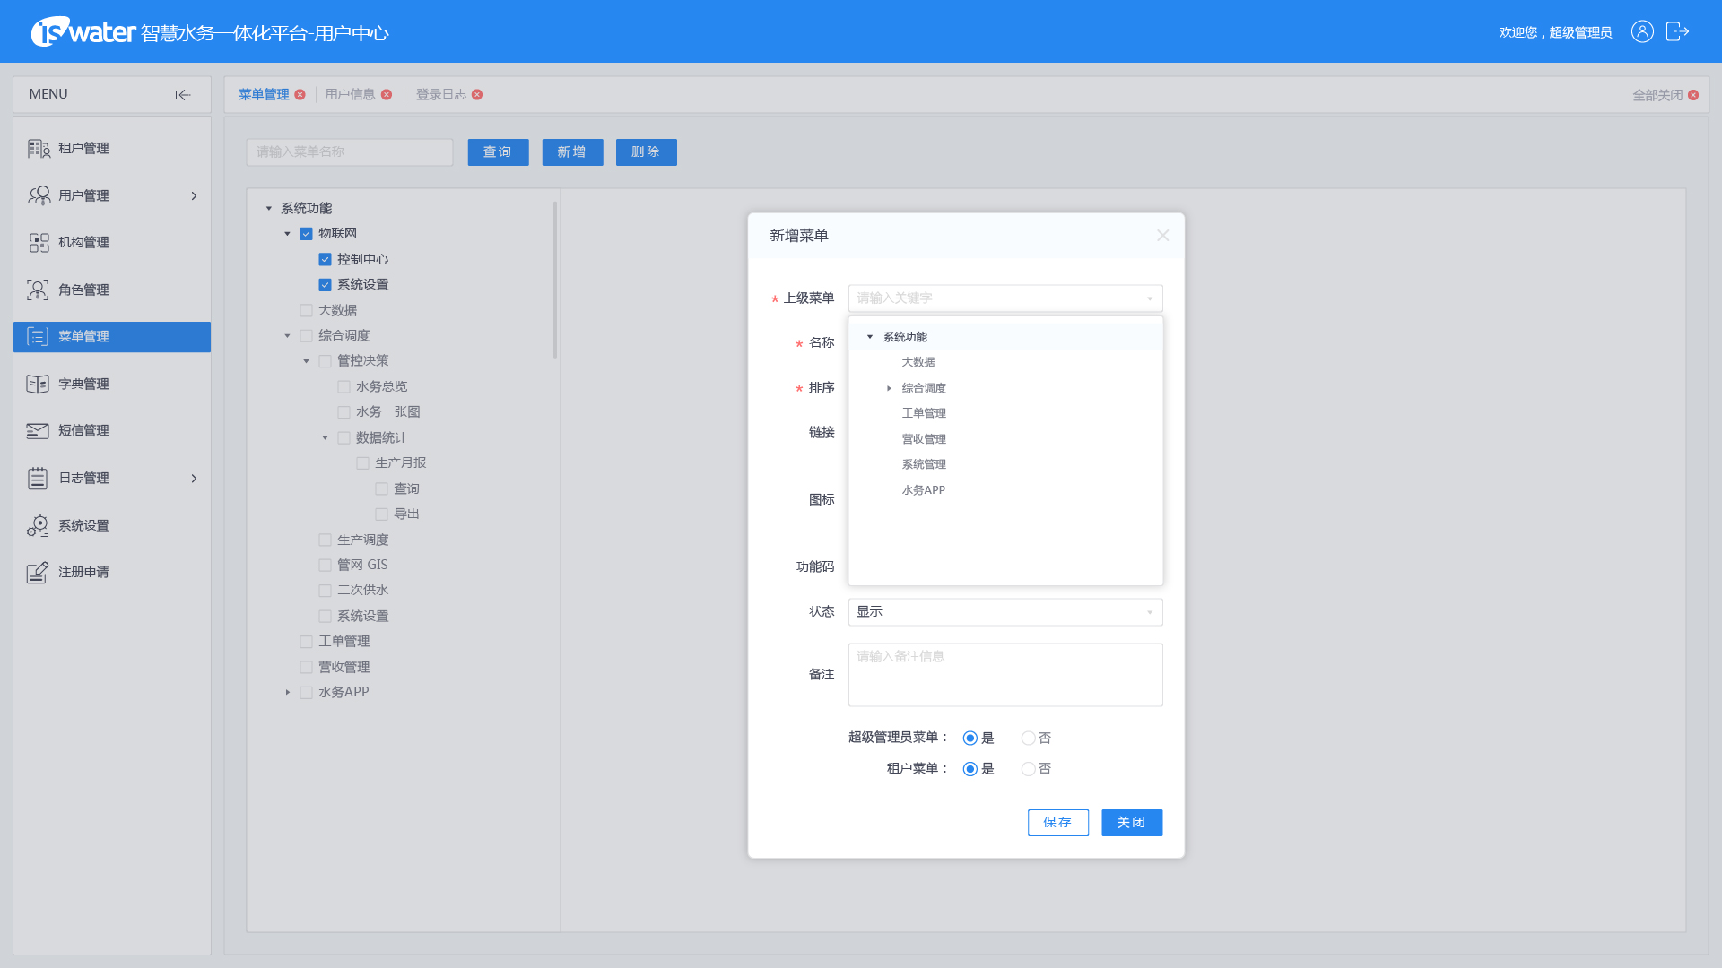The image size is (1722, 968).
Task: Open the 上级菜单 dropdown
Action: coord(1005,298)
